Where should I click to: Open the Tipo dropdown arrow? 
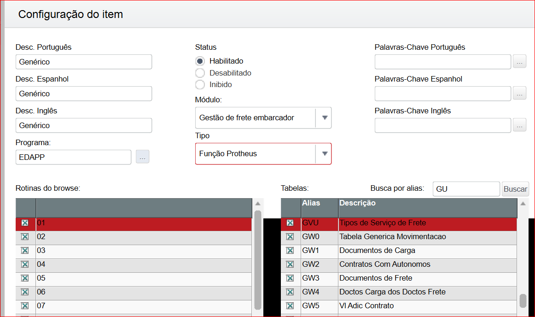coord(325,153)
